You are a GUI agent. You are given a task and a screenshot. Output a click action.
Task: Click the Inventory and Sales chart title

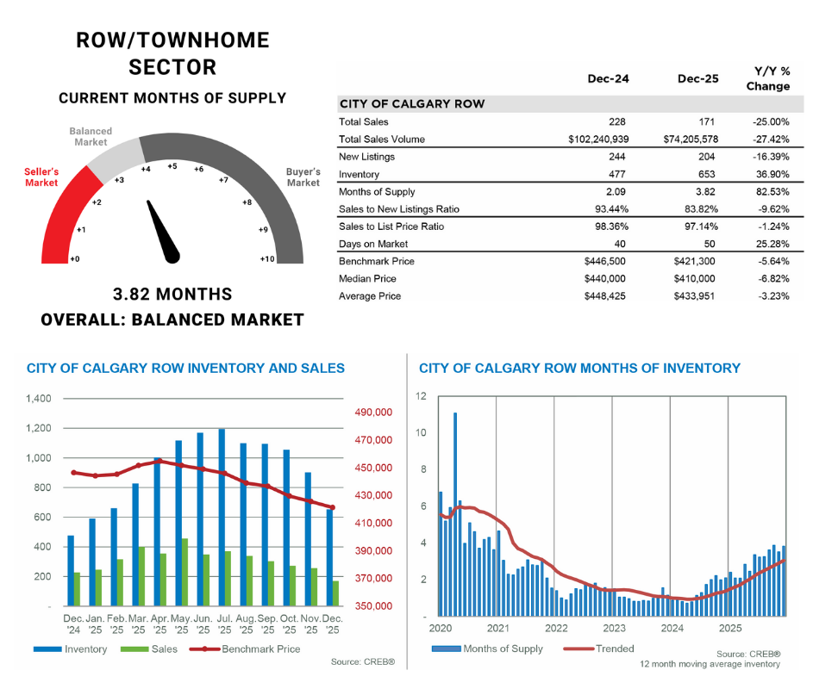tap(185, 368)
